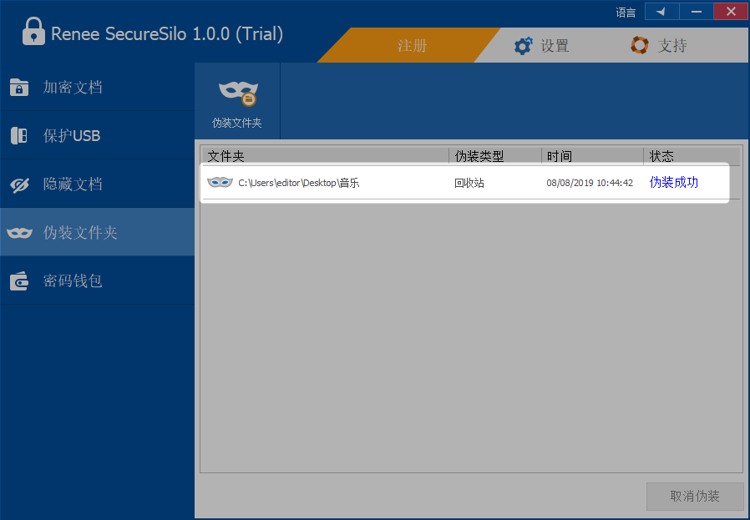Close the SecureSilo window
The image size is (750, 520).
point(731,12)
